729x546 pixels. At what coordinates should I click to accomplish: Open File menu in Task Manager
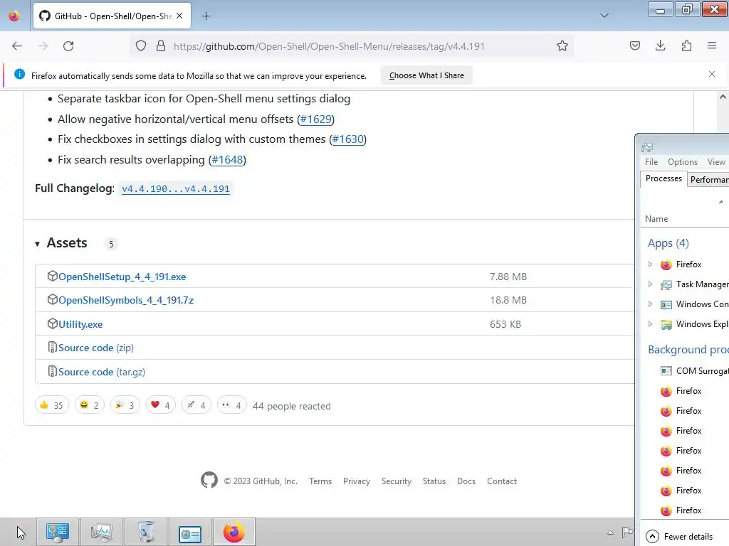(651, 162)
